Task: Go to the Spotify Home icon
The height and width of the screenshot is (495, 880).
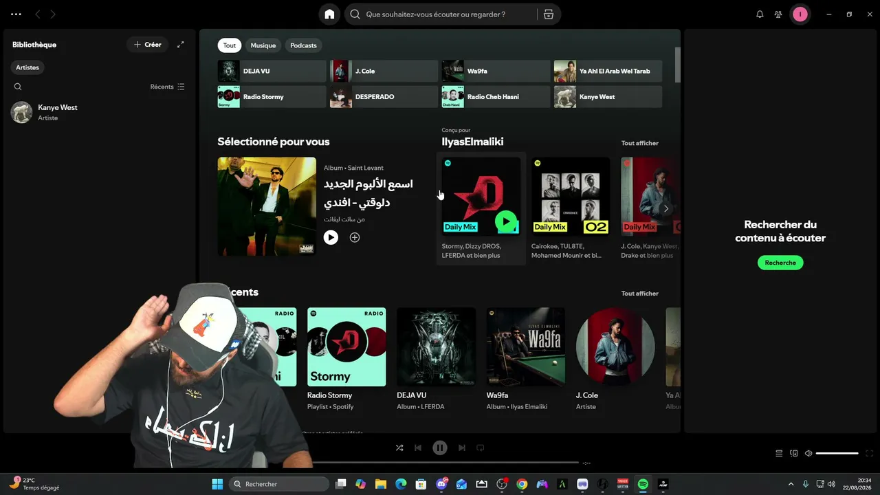Action: pos(330,14)
